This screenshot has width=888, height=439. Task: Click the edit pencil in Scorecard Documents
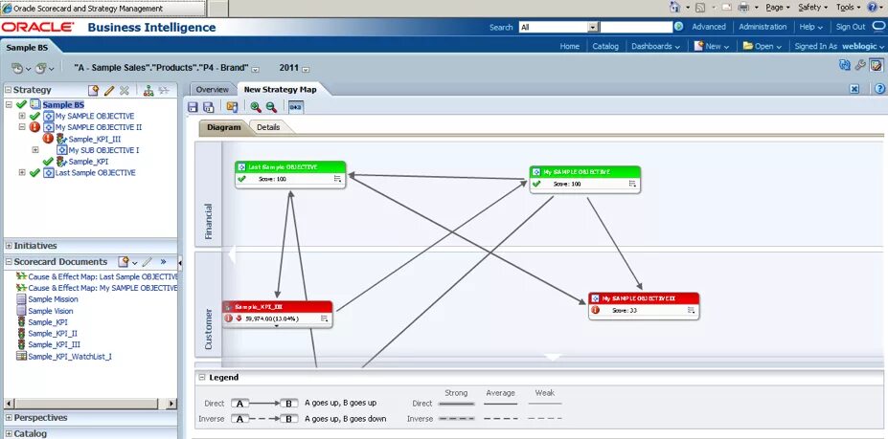[x=148, y=262]
